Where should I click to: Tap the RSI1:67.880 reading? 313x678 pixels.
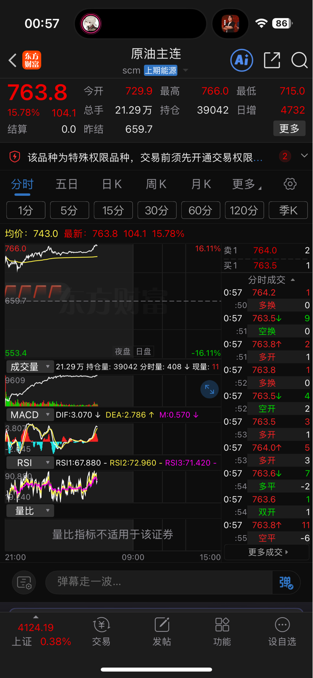[81, 463]
